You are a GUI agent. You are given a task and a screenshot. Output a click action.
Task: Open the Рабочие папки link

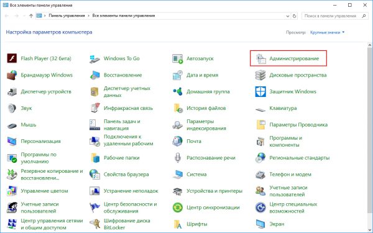(x=122, y=158)
